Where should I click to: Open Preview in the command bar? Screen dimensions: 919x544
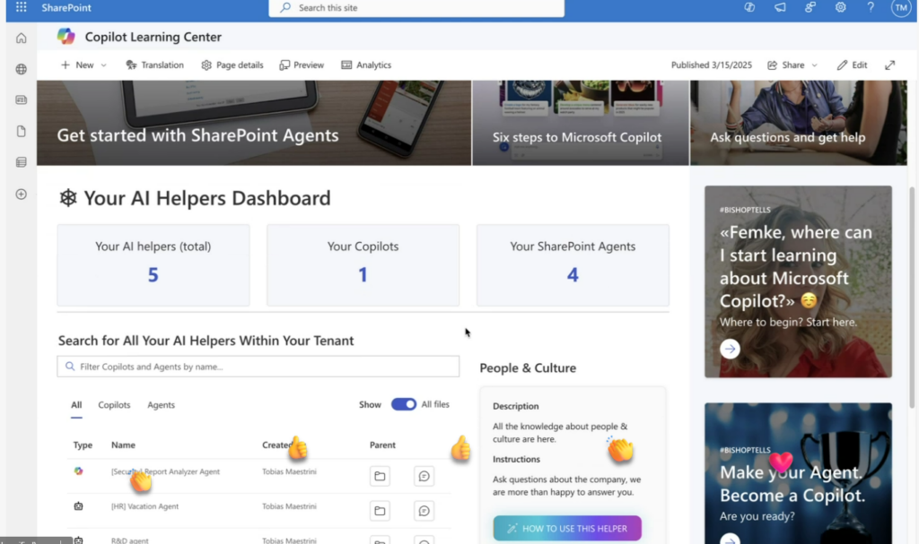click(302, 65)
